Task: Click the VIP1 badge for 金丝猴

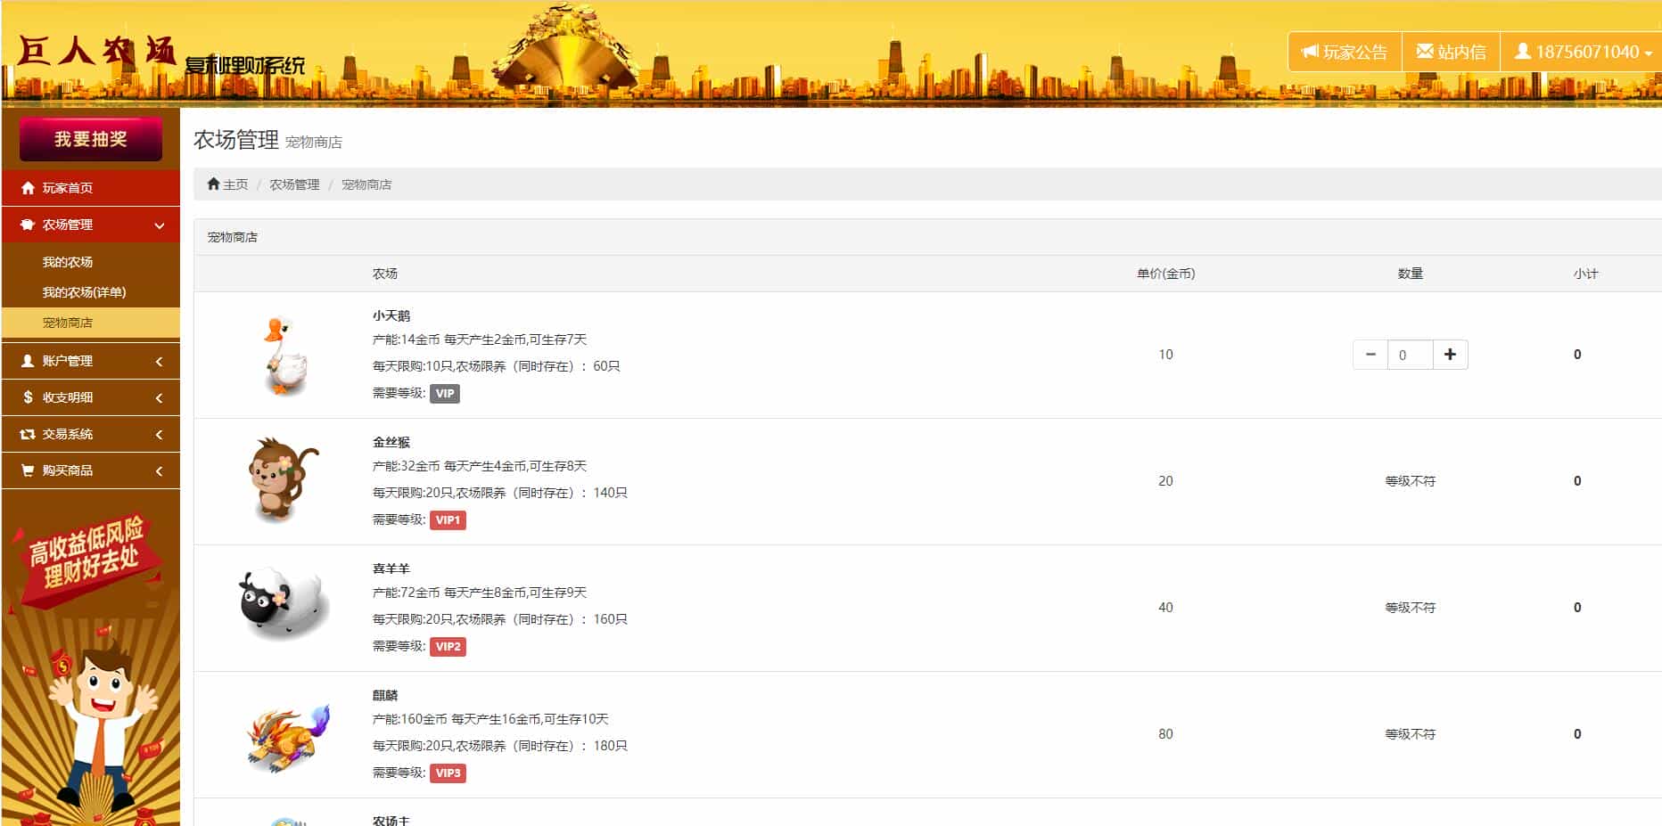Action: click(448, 519)
